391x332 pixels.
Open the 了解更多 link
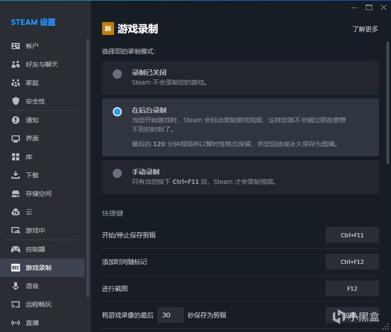(365, 29)
